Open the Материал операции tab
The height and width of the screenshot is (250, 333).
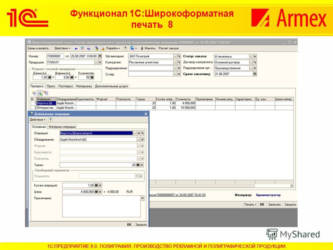click(x=62, y=127)
